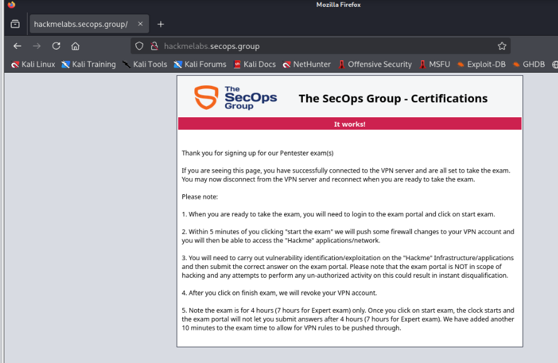The image size is (558, 363).
Task: Click the Firefox logo in title bar
Action: tap(11, 4)
